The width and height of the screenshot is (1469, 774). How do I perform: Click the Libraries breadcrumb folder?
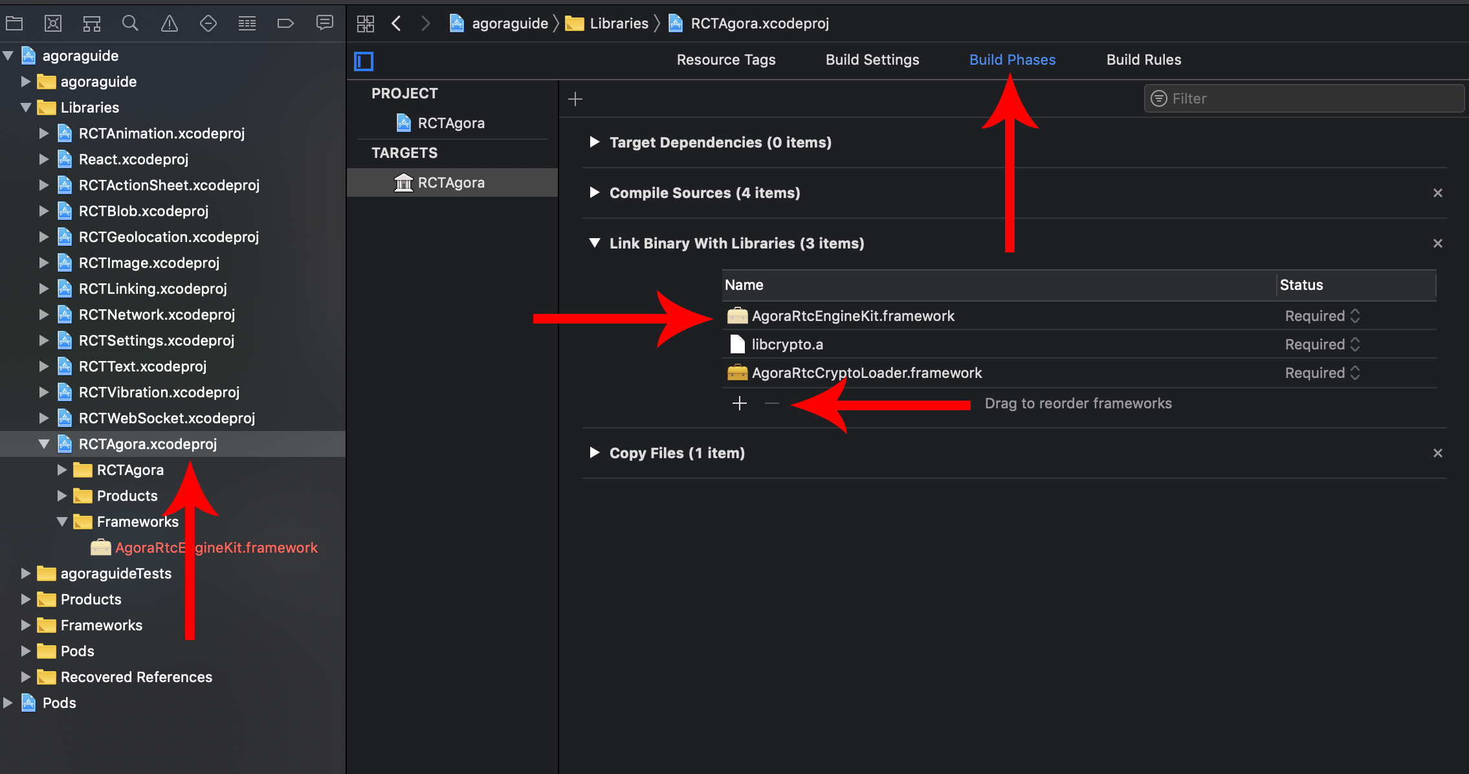pos(606,24)
